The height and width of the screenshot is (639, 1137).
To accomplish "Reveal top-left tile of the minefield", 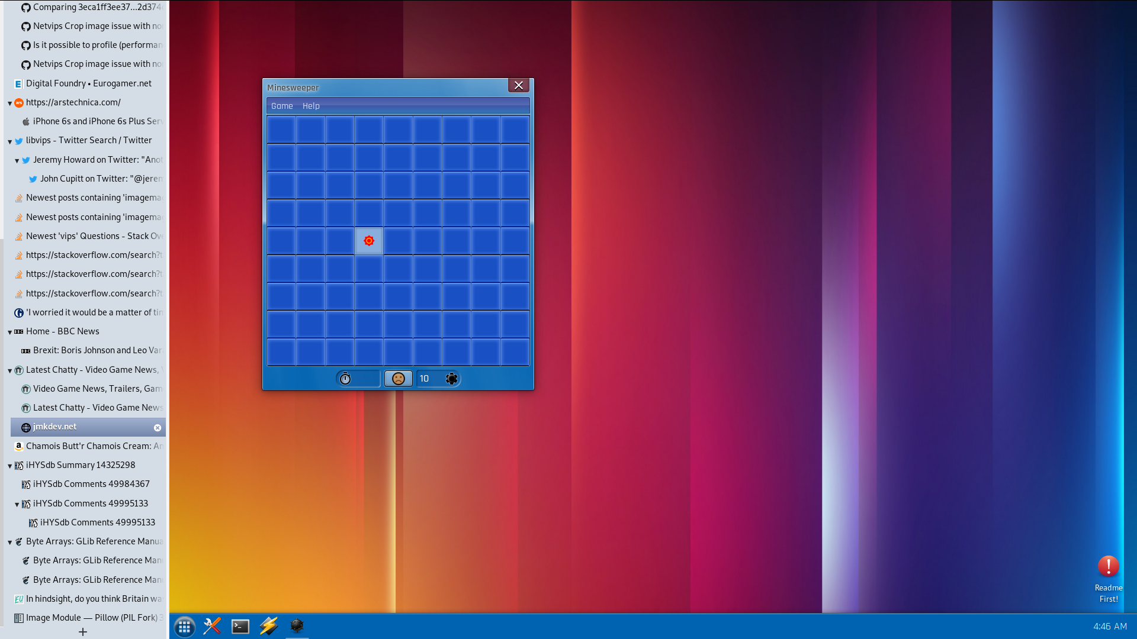I will pyautogui.click(x=281, y=130).
